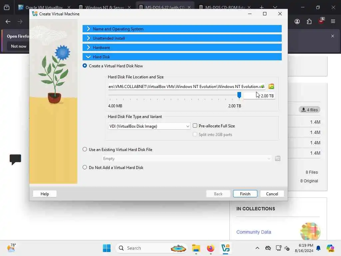Viewport: 341px width, 256px height.
Task: Open Firefox extensions puzzle icon
Action: pyautogui.click(x=309, y=21)
